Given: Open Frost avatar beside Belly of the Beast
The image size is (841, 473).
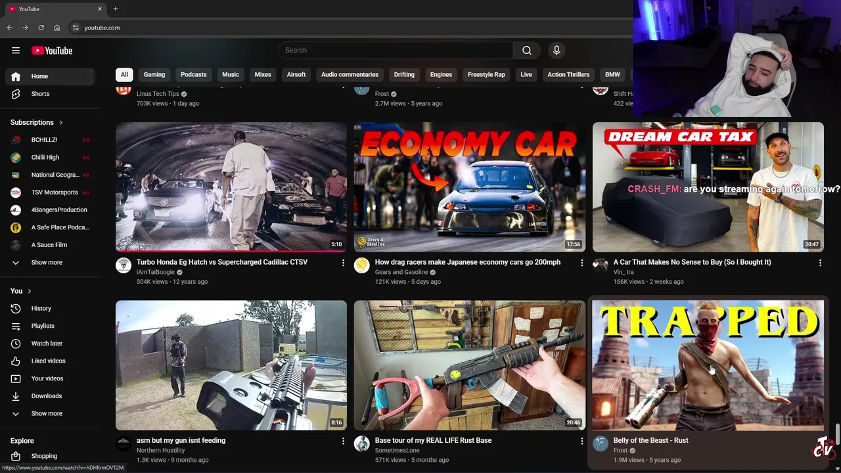Looking at the screenshot, I should tap(601, 444).
